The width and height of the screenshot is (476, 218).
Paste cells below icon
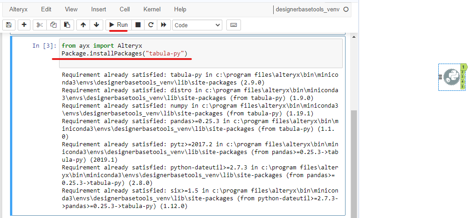tap(67, 25)
